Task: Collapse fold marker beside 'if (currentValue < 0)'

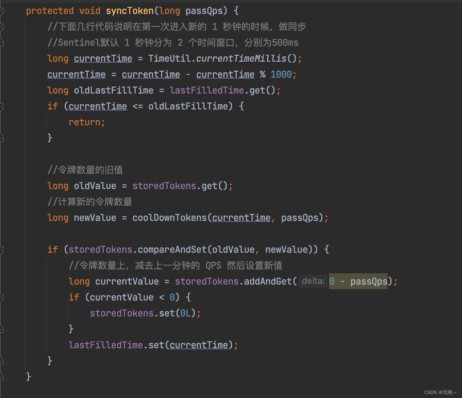Action: pyautogui.click(x=1, y=298)
